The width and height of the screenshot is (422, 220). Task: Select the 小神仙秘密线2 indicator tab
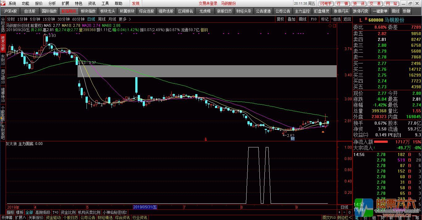[x=115, y=212]
